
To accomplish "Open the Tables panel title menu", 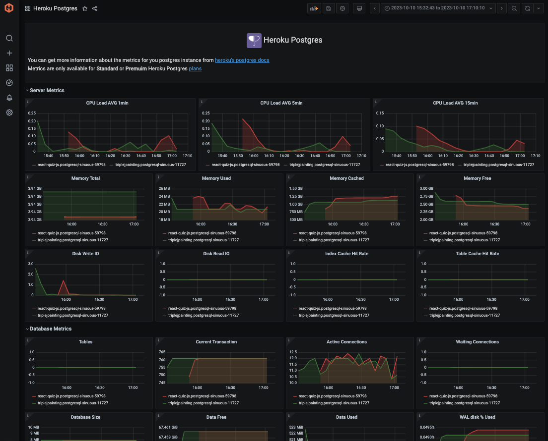I will 85,342.
